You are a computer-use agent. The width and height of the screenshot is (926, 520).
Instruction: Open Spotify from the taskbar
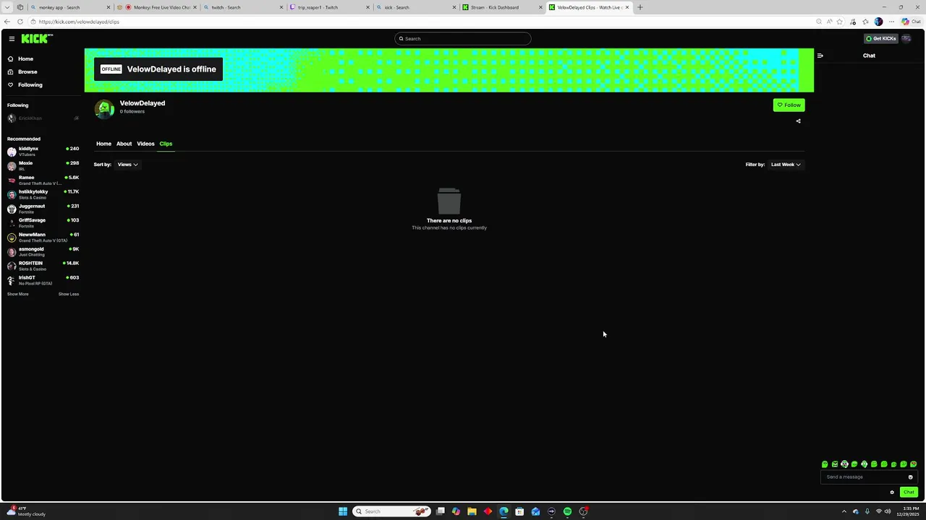point(567,511)
